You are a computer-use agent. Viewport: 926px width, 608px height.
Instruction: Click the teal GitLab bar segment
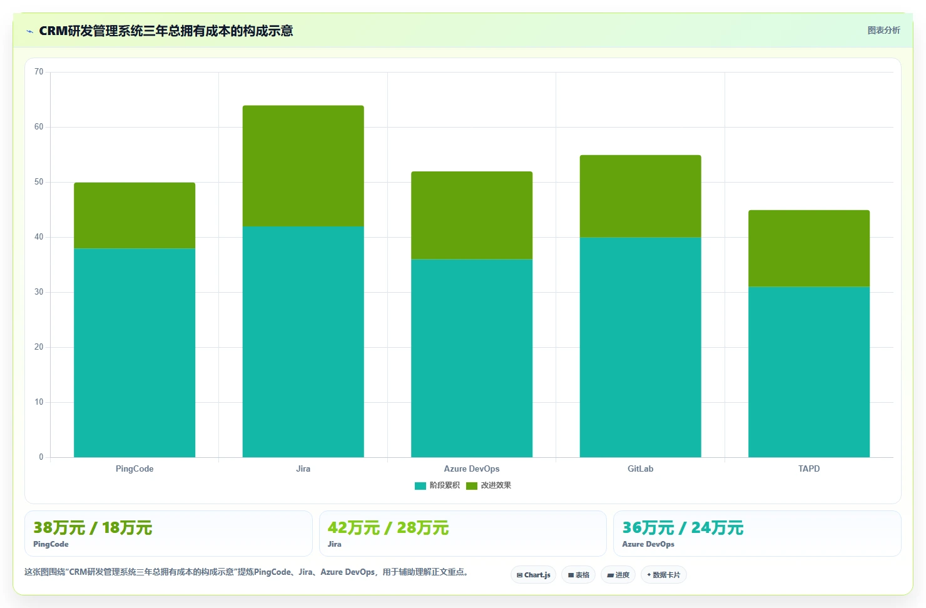pos(641,347)
